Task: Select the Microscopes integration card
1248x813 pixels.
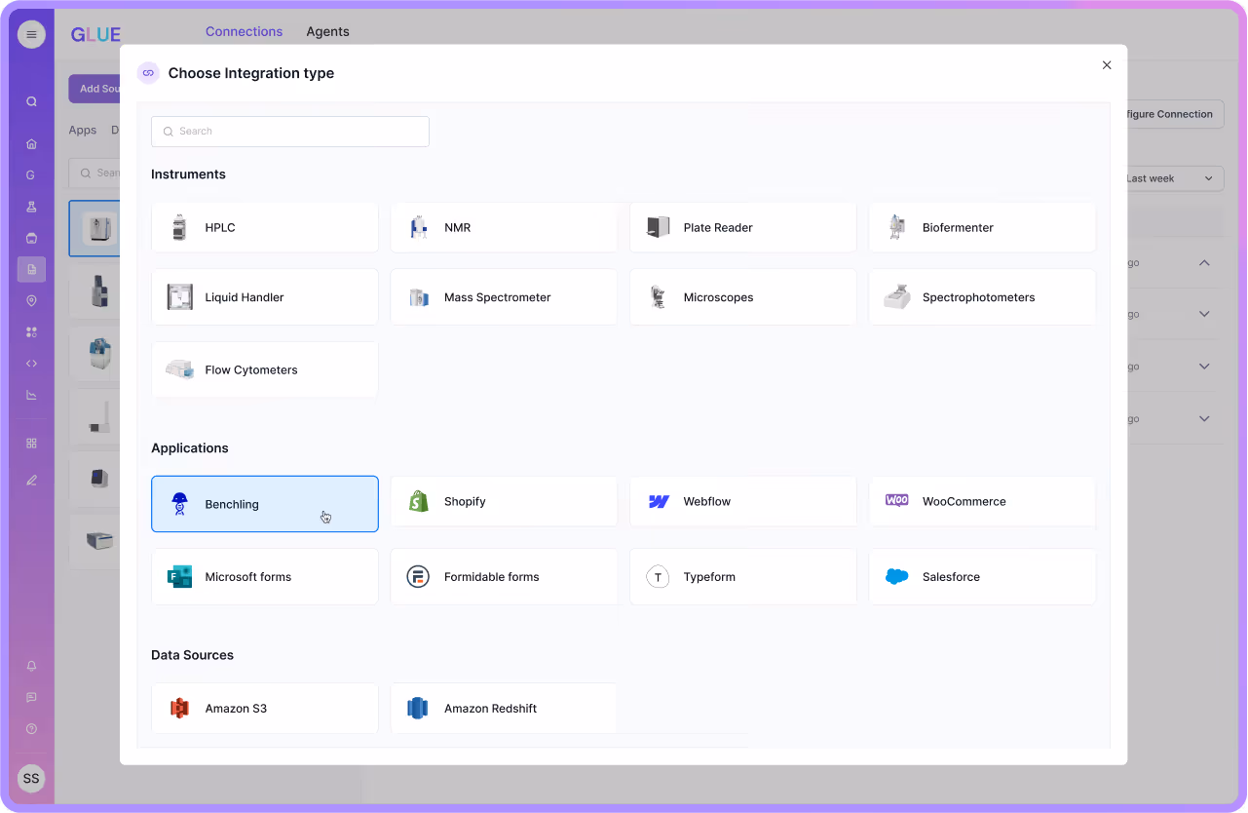Action: [743, 297]
